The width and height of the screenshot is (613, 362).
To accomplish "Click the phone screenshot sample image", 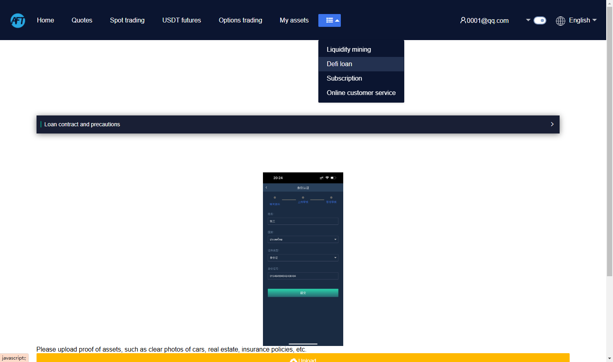I will (303, 259).
